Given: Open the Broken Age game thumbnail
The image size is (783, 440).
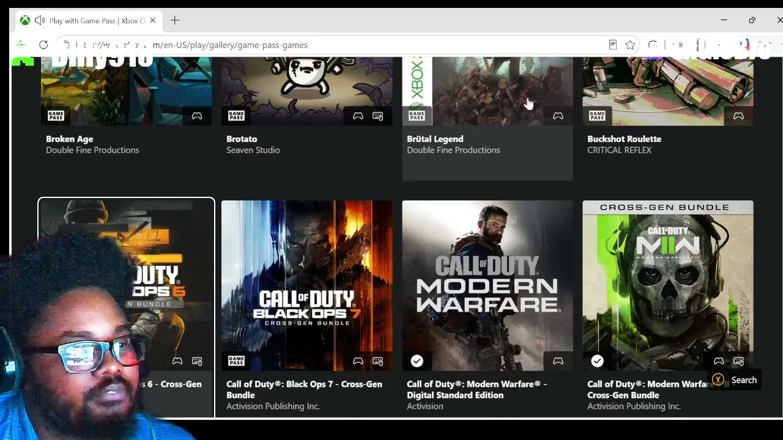Looking at the screenshot, I should [x=126, y=91].
